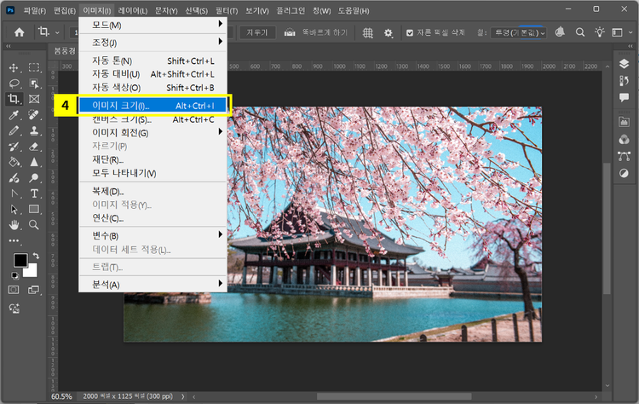Click the black foreground color swatch
Screen dimensions: 639x404
pos(20,260)
